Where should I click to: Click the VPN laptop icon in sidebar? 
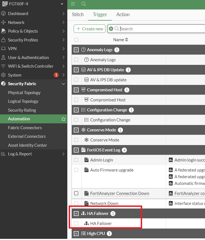(3, 49)
